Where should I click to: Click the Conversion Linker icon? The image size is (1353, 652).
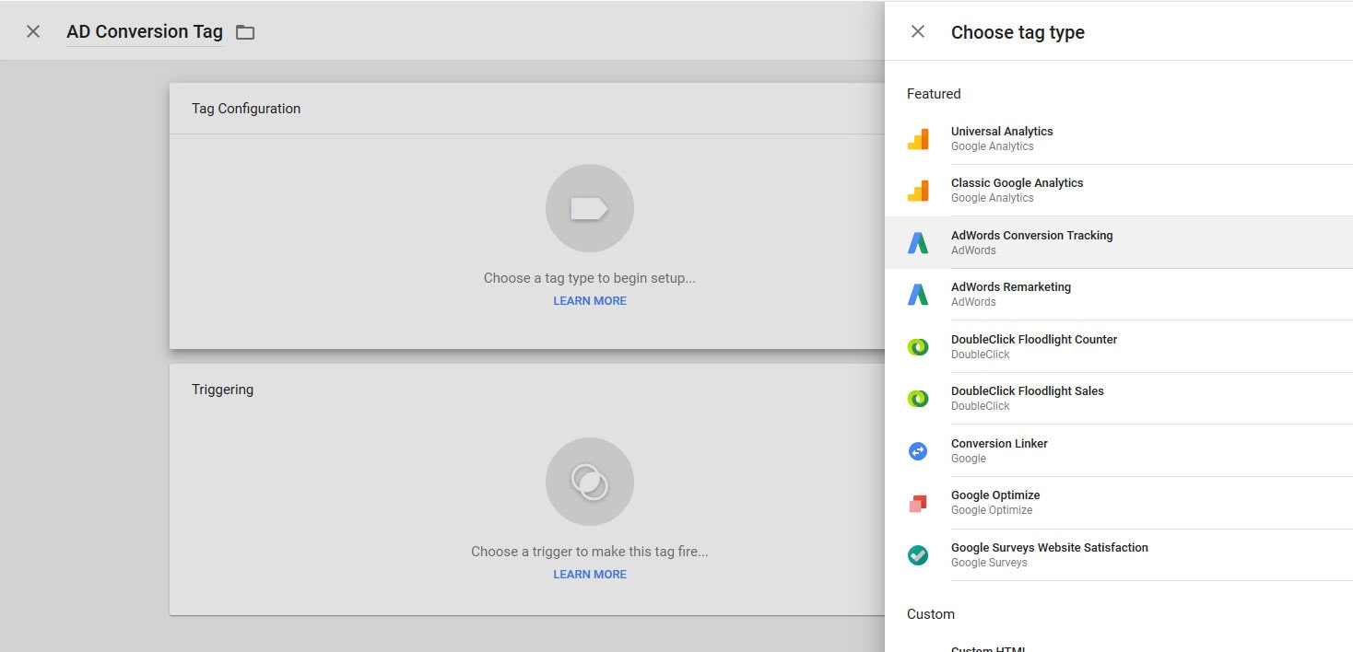tap(918, 451)
